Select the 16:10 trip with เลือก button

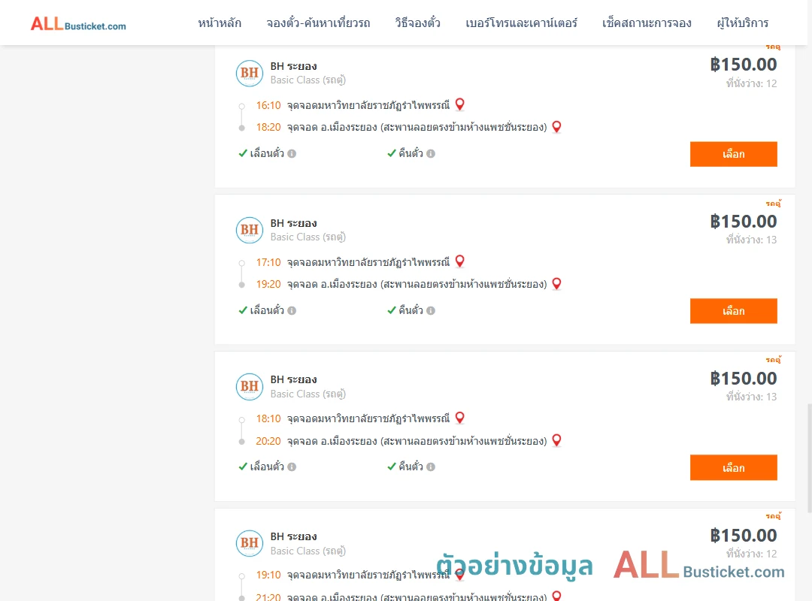733,154
